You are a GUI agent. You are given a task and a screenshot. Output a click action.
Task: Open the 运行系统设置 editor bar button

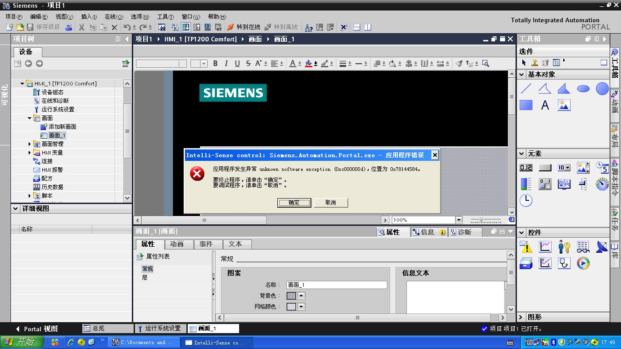pyautogui.click(x=160, y=328)
